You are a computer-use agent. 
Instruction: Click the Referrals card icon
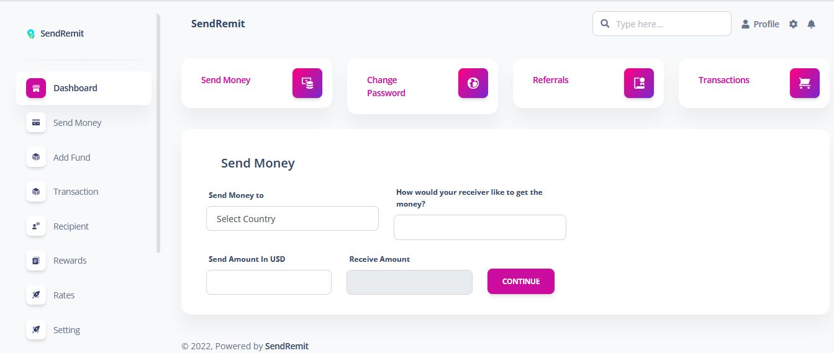(x=639, y=83)
